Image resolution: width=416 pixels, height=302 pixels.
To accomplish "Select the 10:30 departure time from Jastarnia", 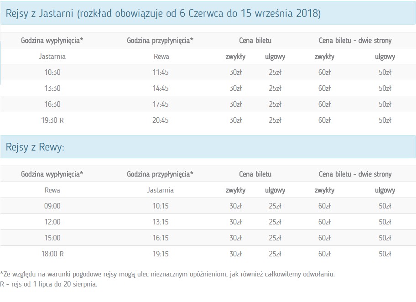I will (52, 73).
